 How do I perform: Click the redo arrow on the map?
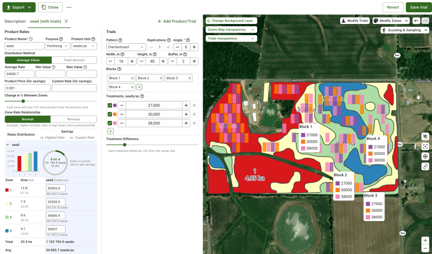(426, 21)
